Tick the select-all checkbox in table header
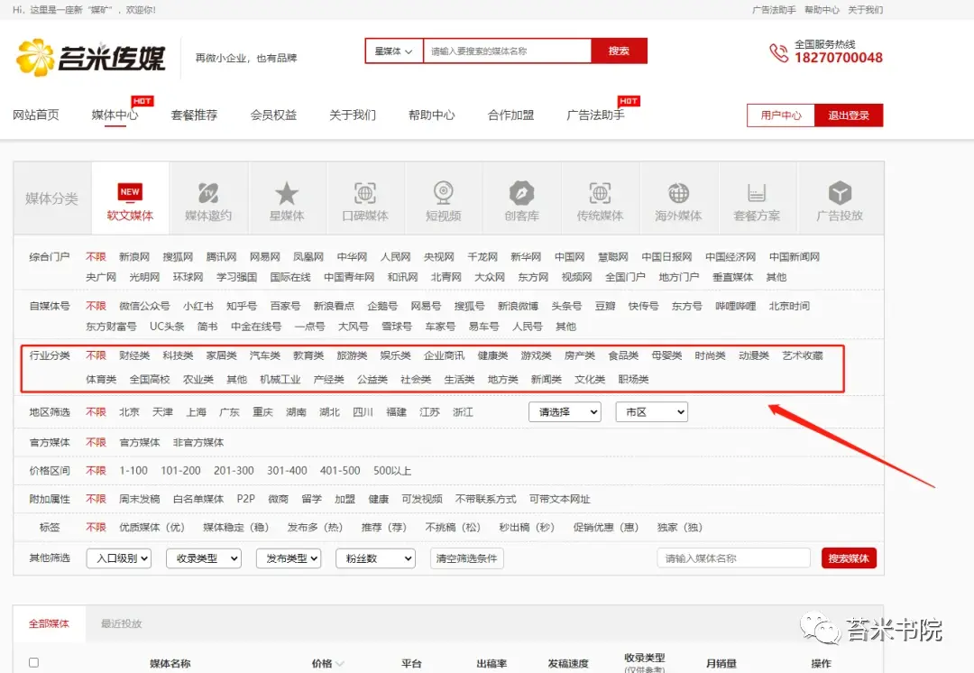Image resolution: width=974 pixels, height=673 pixels. point(33,662)
